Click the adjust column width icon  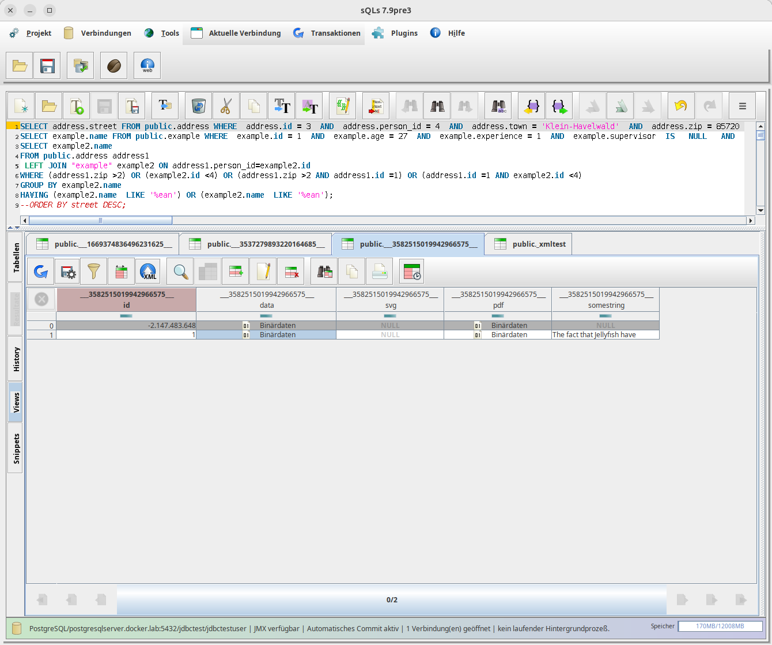click(x=121, y=271)
